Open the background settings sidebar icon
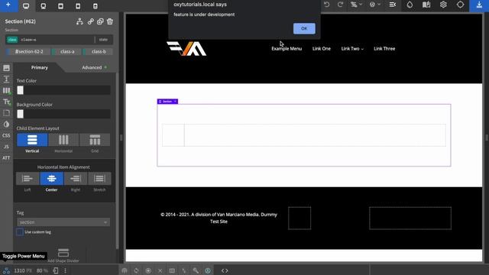The image size is (489, 275). tap(6, 68)
